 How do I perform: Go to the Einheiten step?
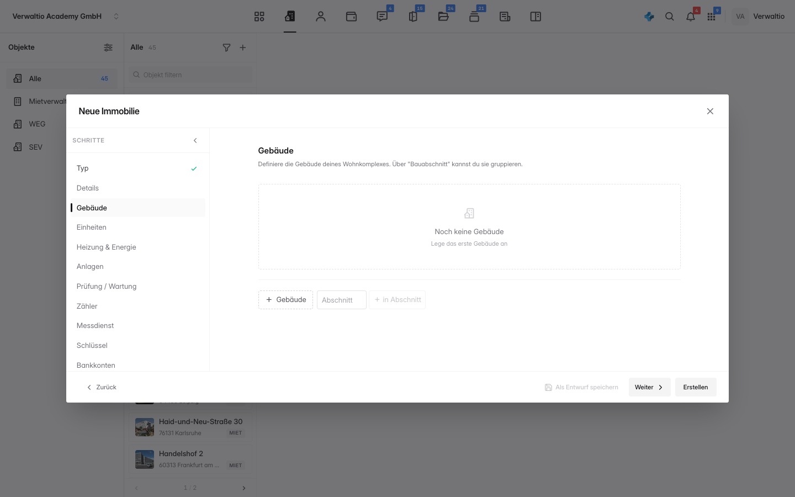[137, 228]
